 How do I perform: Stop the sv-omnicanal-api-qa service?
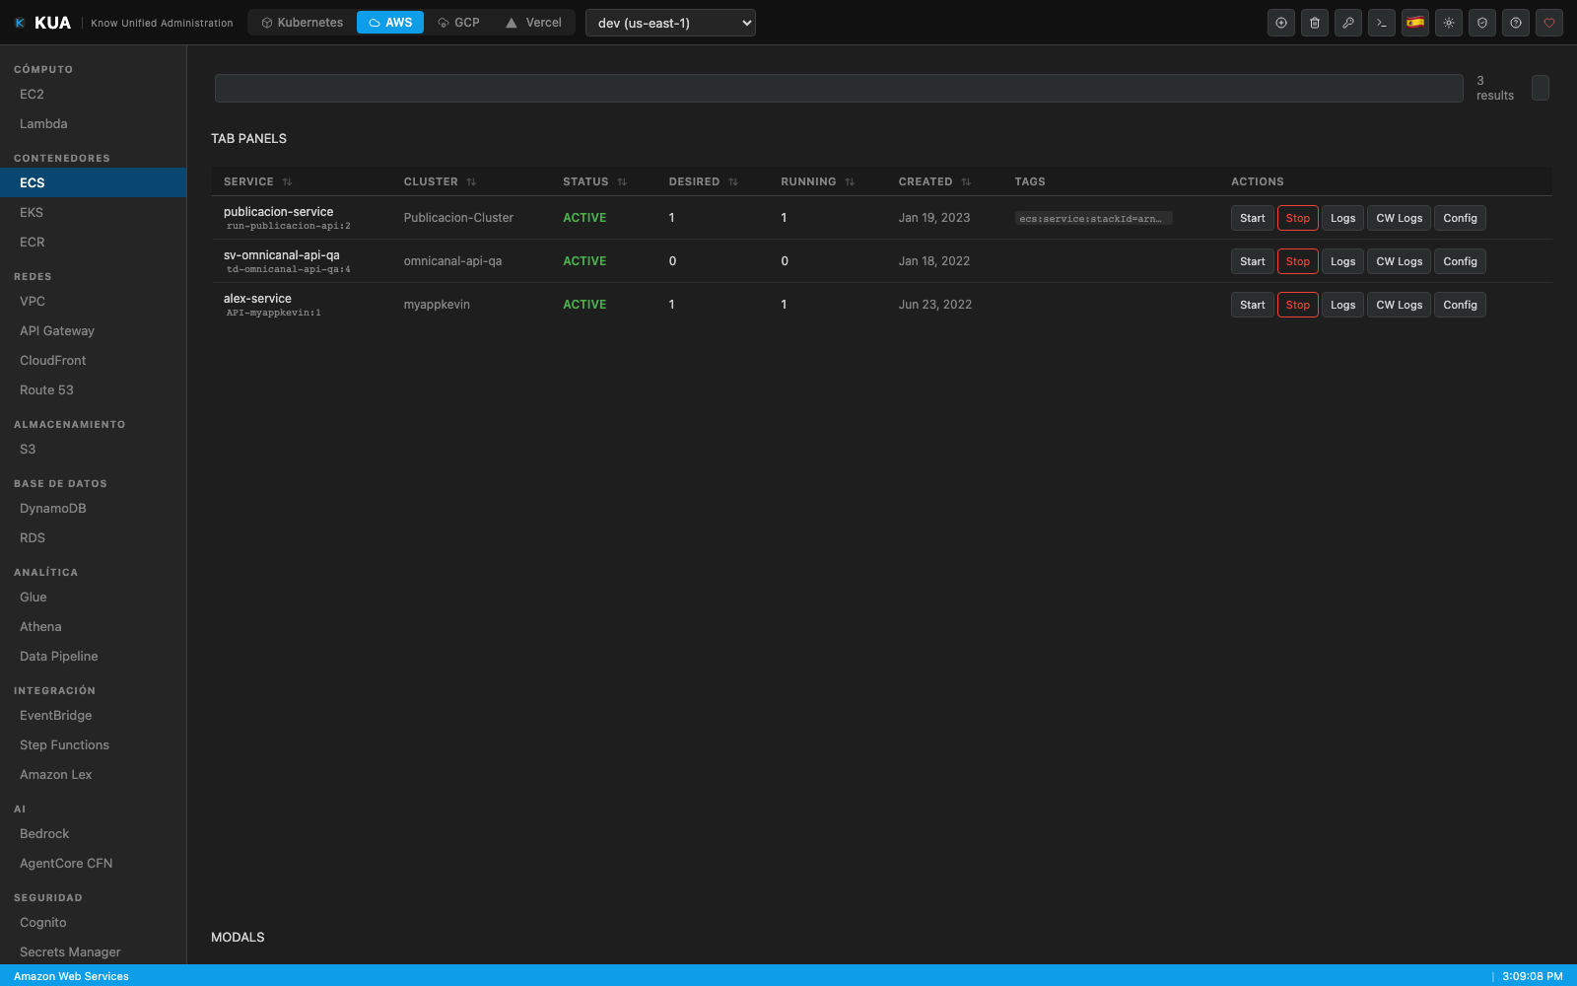(x=1298, y=261)
